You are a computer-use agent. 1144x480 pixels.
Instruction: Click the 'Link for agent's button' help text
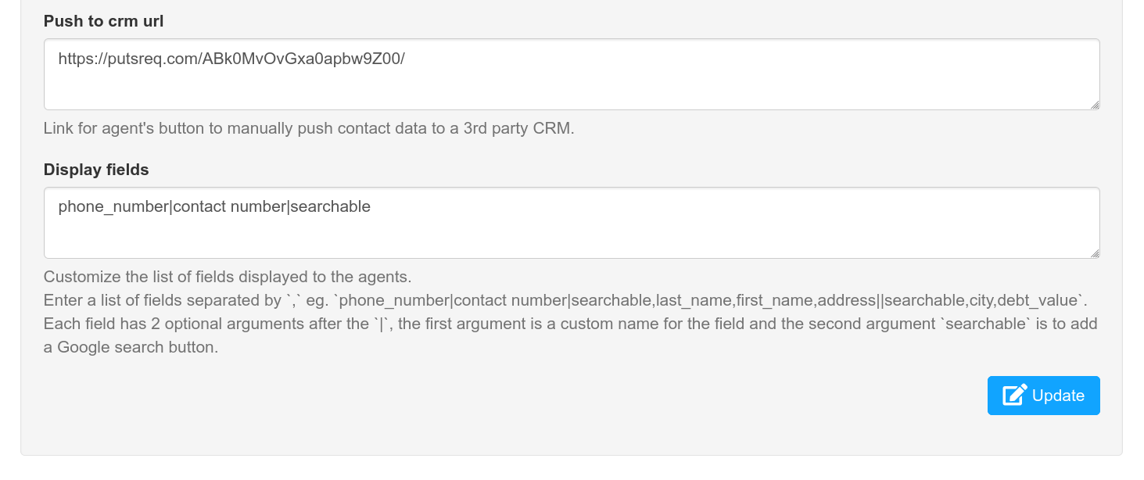(124, 128)
